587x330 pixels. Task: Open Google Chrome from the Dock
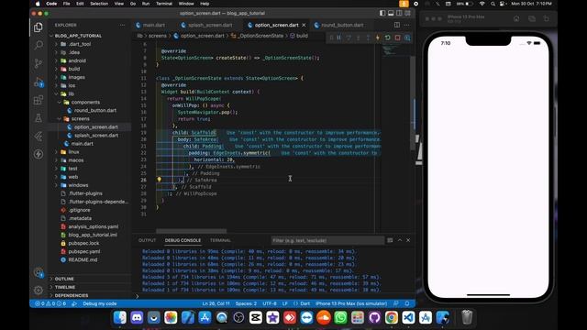pyautogui.click(x=392, y=318)
